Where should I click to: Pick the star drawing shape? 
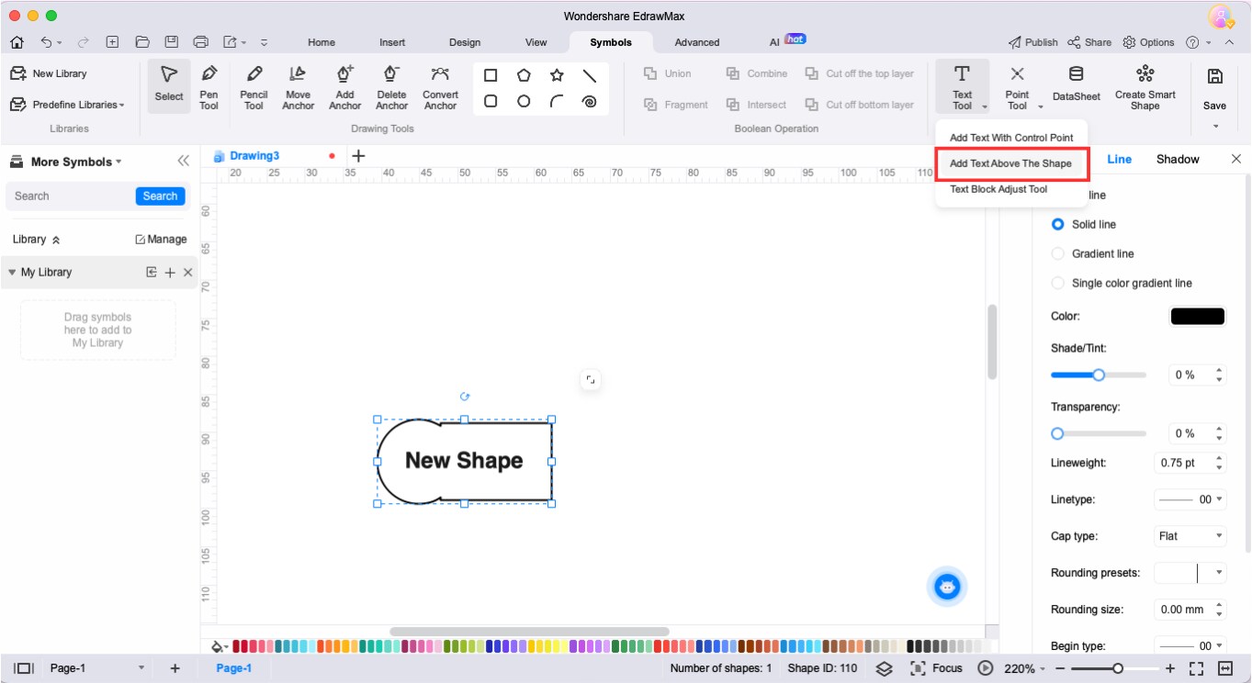557,75
